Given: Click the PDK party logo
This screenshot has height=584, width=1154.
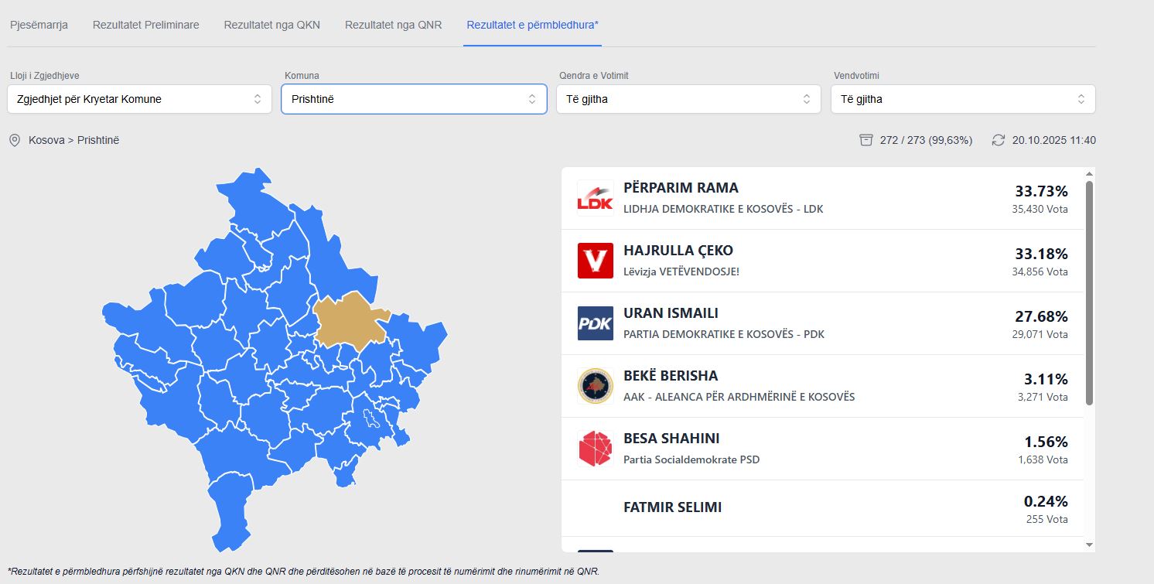Looking at the screenshot, I should 595,323.
